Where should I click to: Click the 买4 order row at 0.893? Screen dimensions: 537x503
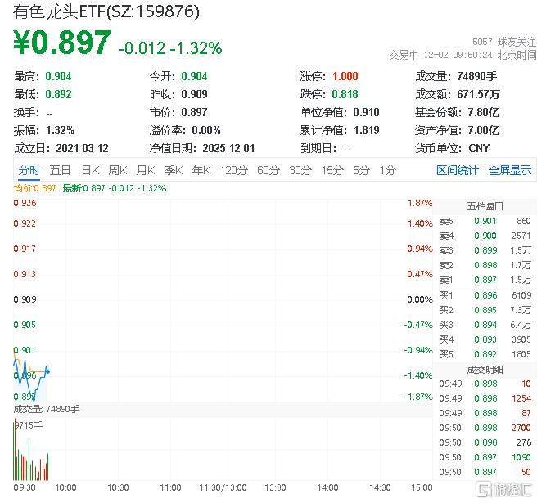(485, 339)
